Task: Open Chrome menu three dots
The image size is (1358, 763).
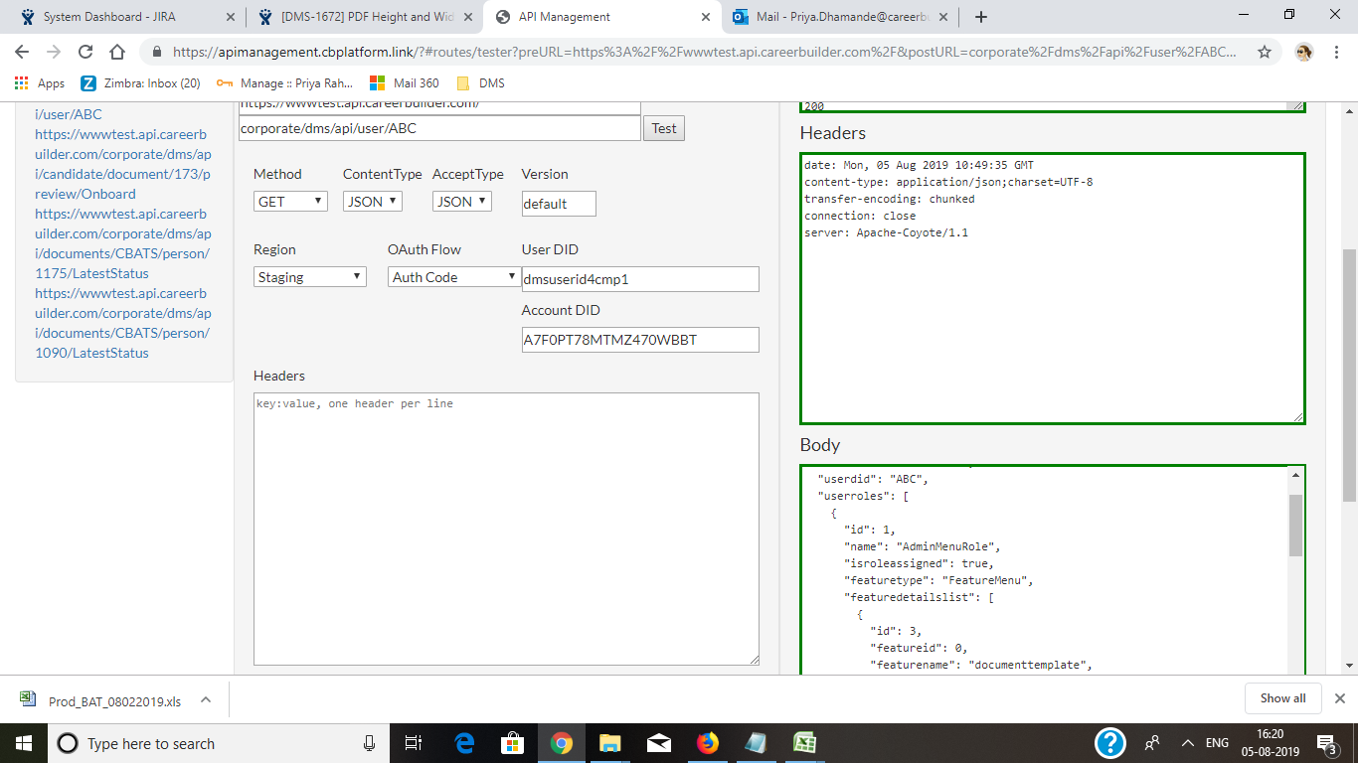Action: click(x=1337, y=52)
